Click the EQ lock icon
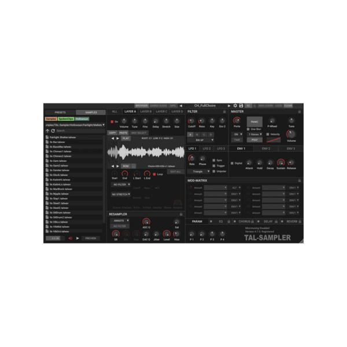 pyautogui.click(x=229, y=222)
